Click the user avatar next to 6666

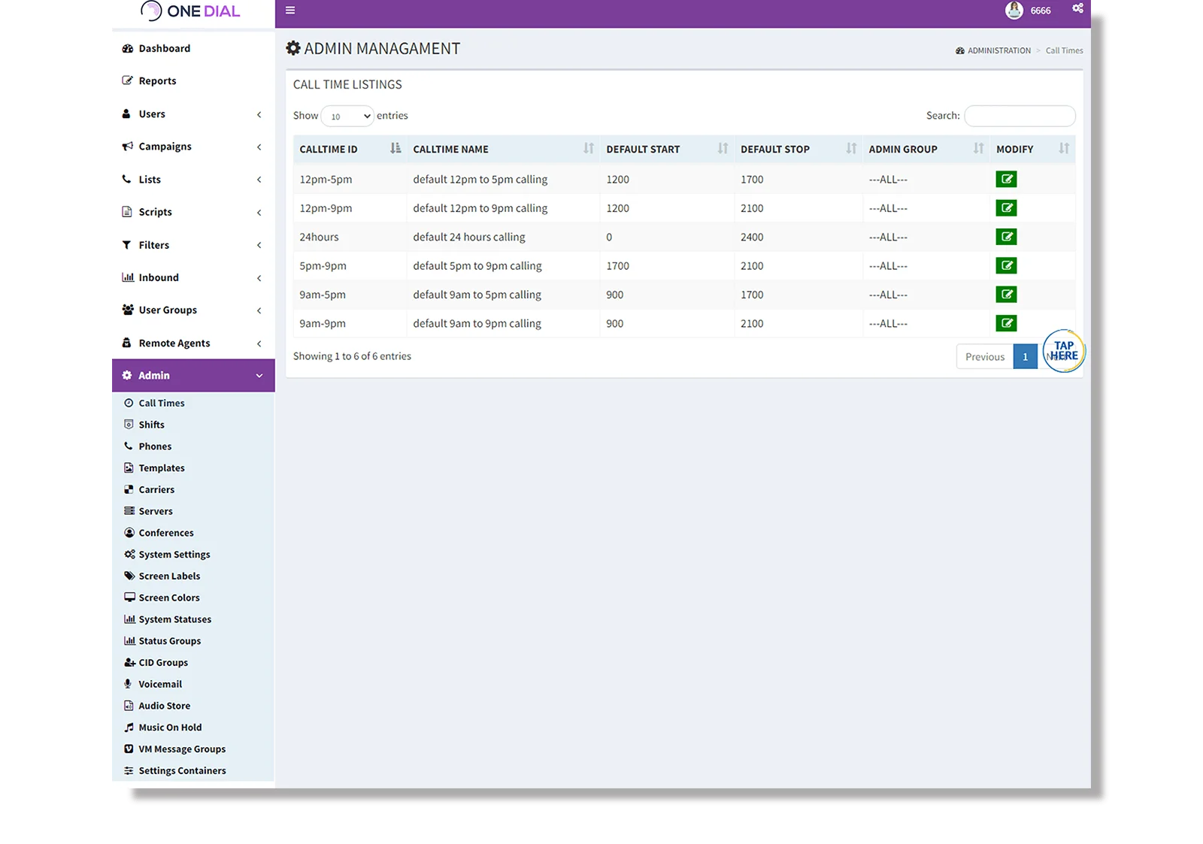pos(1013,10)
